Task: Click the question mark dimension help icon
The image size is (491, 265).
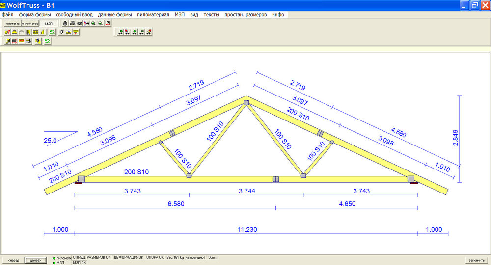Action: pos(108,24)
